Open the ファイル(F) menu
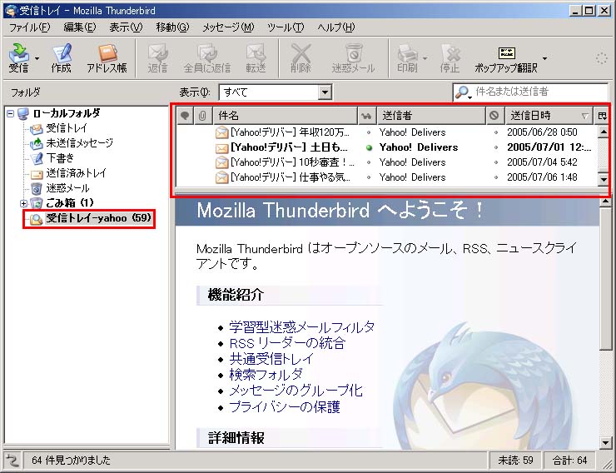Image resolution: width=616 pixels, height=473 pixels. tap(29, 27)
